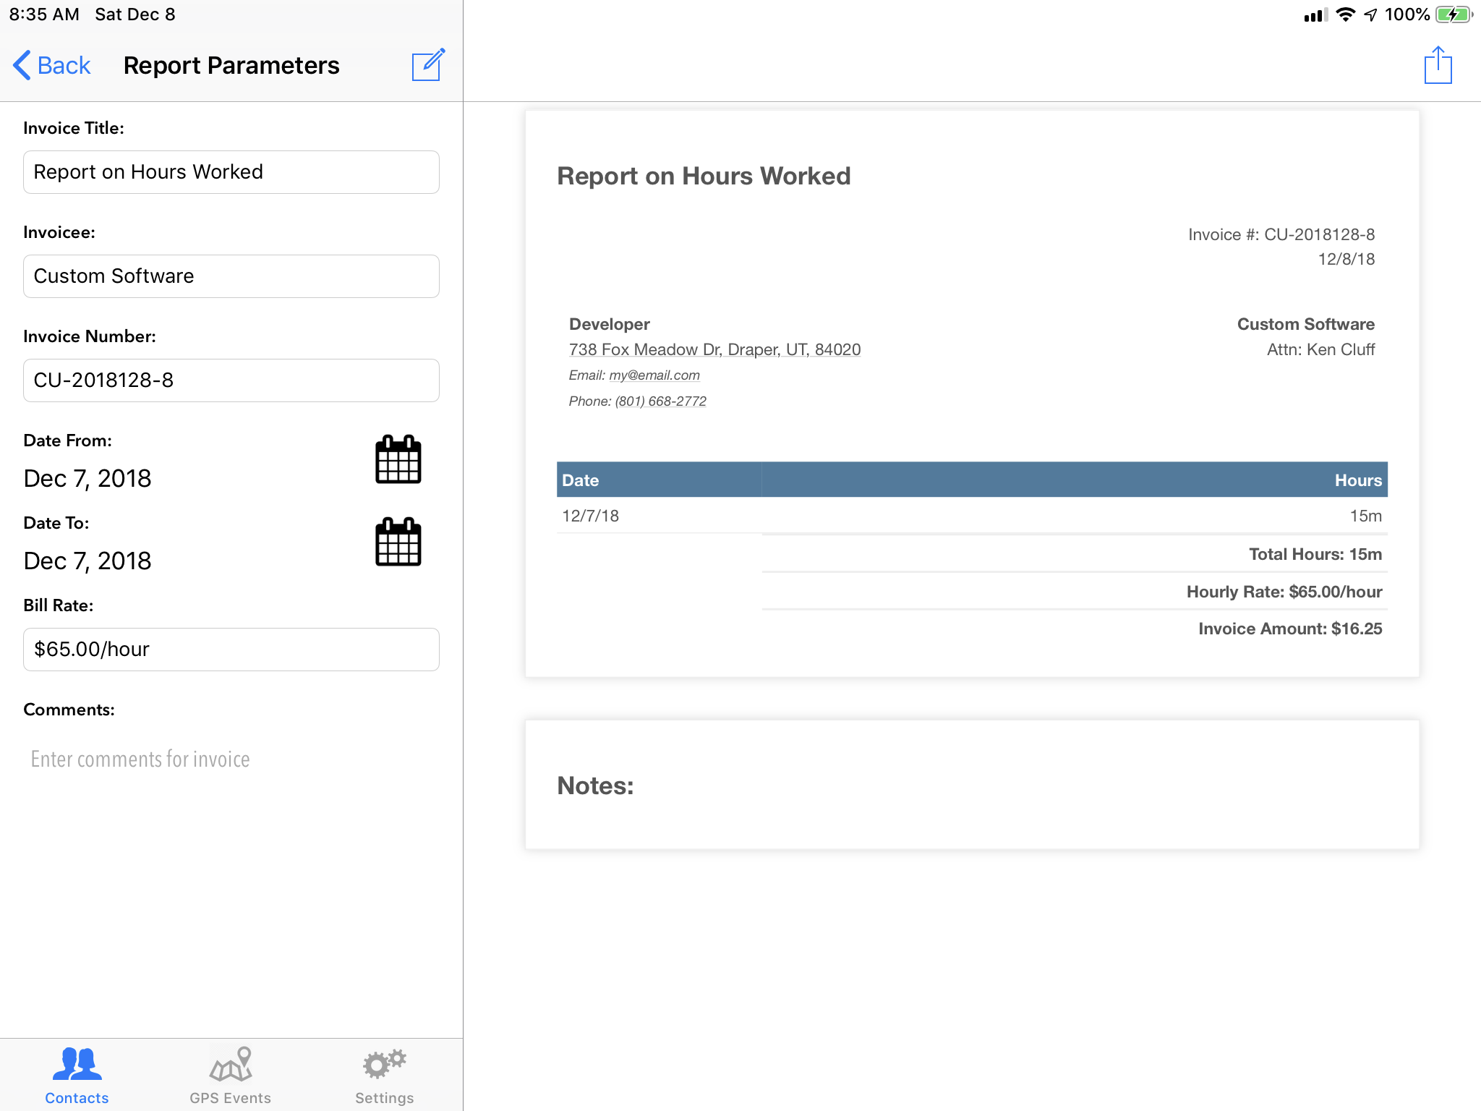Tap the share/export icon
This screenshot has width=1481, height=1111.
point(1438,65)
